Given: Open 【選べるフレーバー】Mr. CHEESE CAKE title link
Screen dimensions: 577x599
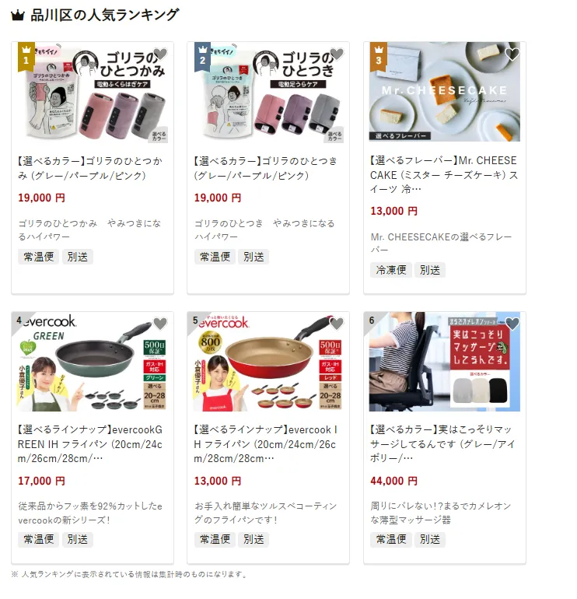Looking at the screenshot, I should [x=444, y=174].
